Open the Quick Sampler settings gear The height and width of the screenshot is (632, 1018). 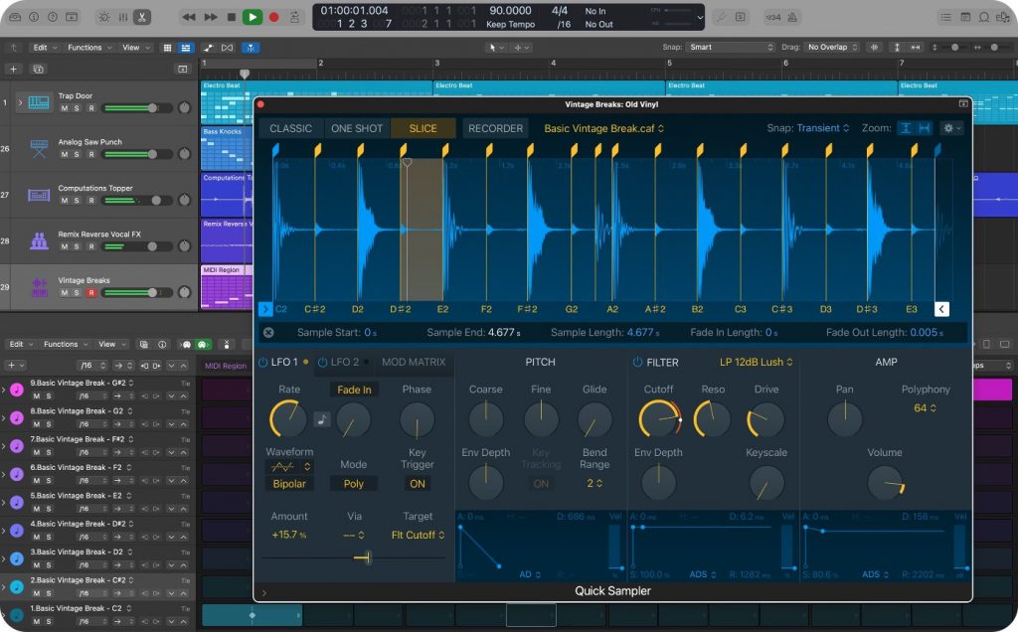pyautogui.click(x=949, y=128)
